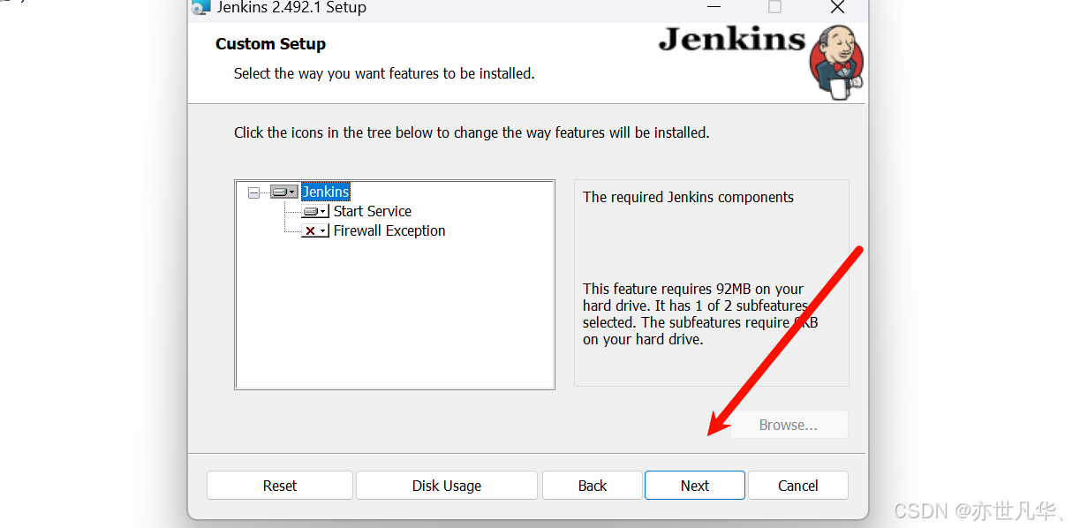
Task: Open the Firewall Exception feature dropdown icon
Action: tap(315, 230)
